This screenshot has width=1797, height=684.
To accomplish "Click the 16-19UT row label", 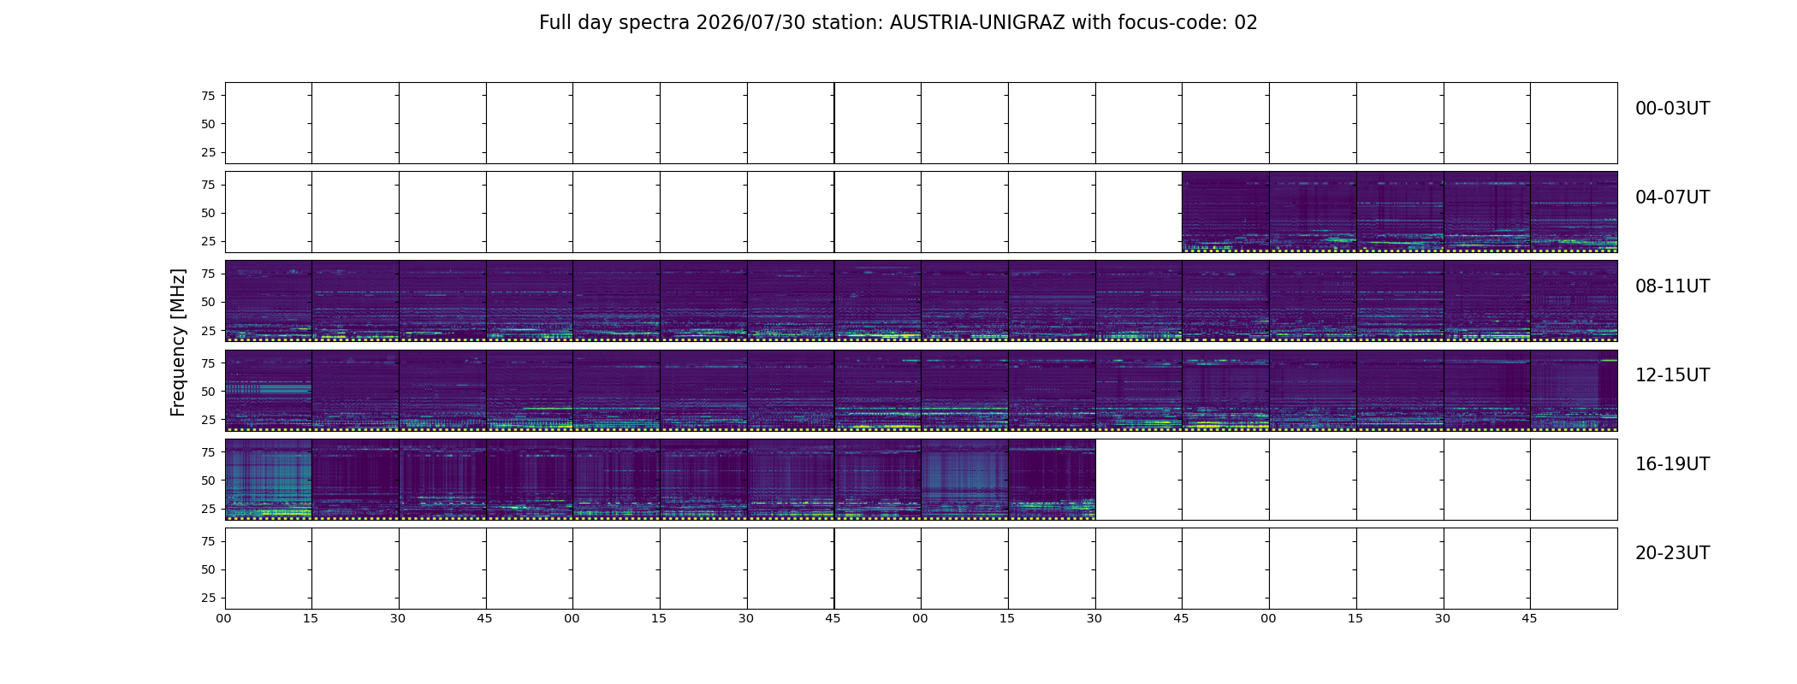I will [1672, 464].
